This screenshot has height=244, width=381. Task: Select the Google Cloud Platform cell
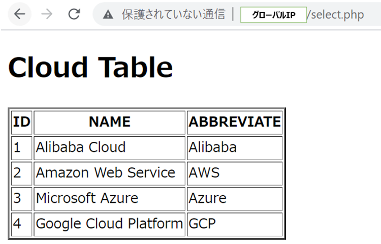click(109, 224)
